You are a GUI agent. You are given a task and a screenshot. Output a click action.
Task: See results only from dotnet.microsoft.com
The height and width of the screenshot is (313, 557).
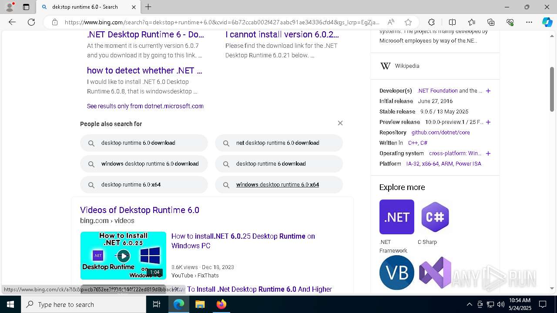[x=145, y=106]
